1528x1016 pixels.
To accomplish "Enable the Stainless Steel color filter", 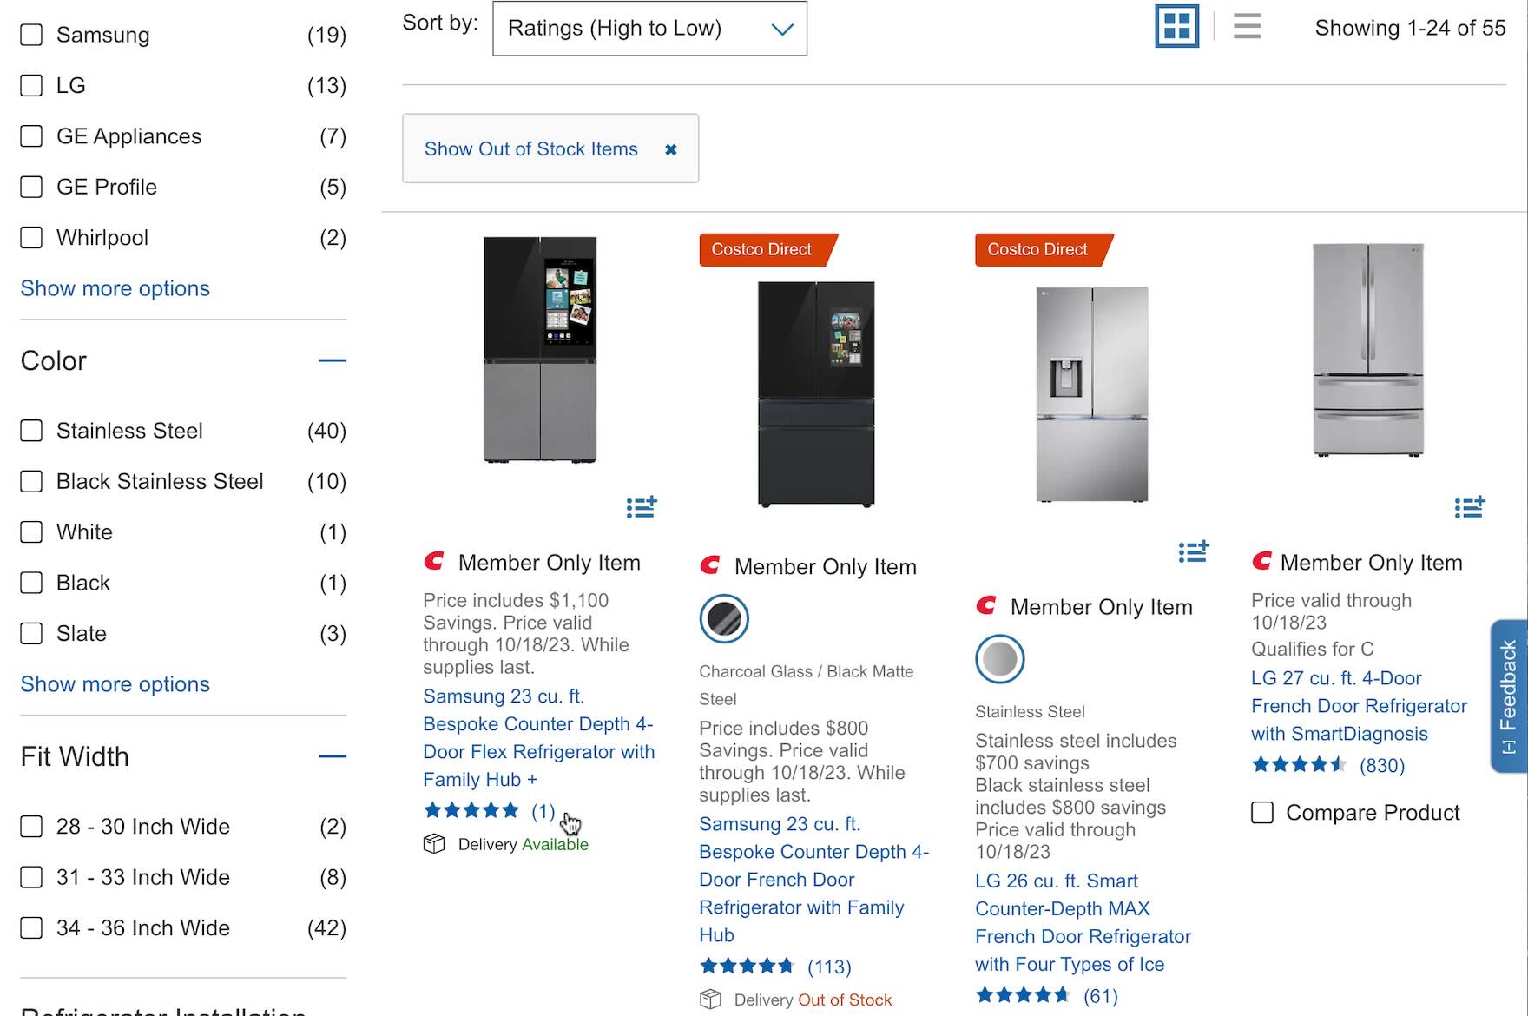I will pos(31,431).
